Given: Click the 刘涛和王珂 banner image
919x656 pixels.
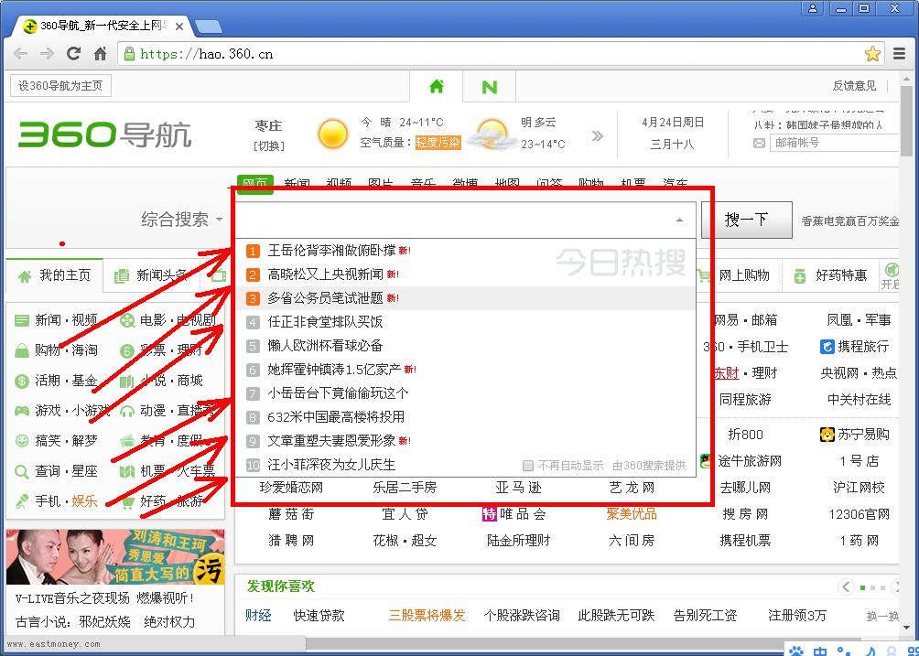Looking at the screenshot, I should point(115,557).
